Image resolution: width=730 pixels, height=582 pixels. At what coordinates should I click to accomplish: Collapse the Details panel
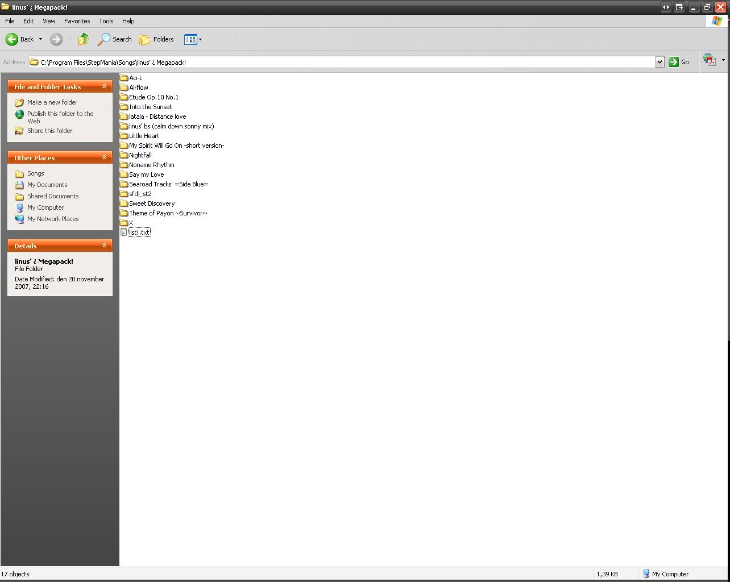104,246
